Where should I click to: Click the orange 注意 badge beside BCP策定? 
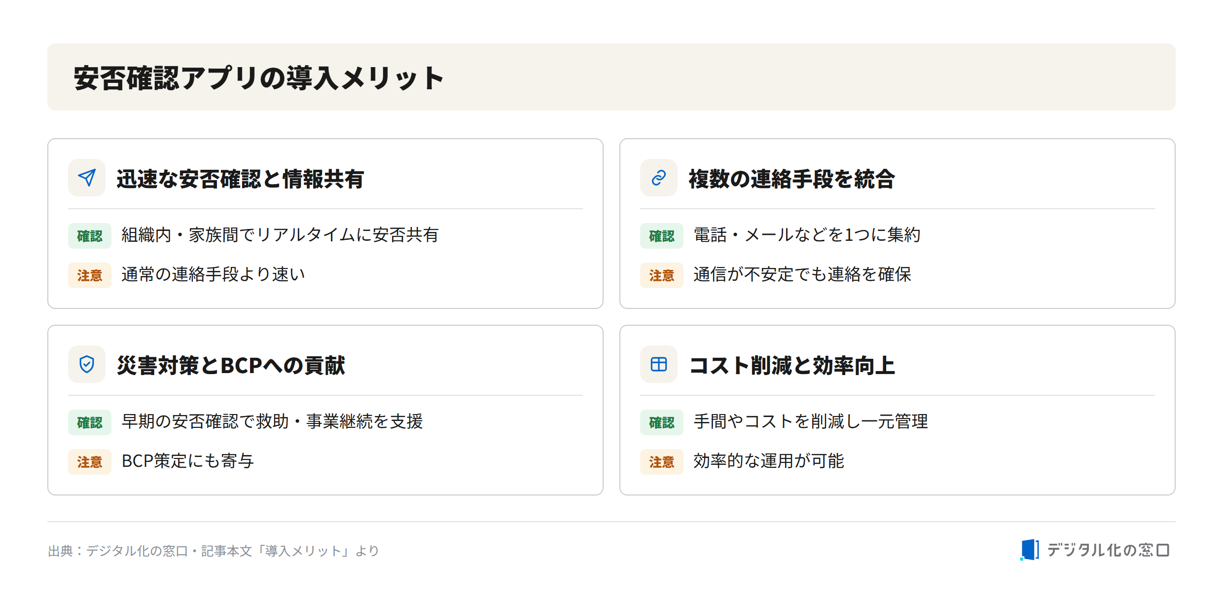[90, 462]
